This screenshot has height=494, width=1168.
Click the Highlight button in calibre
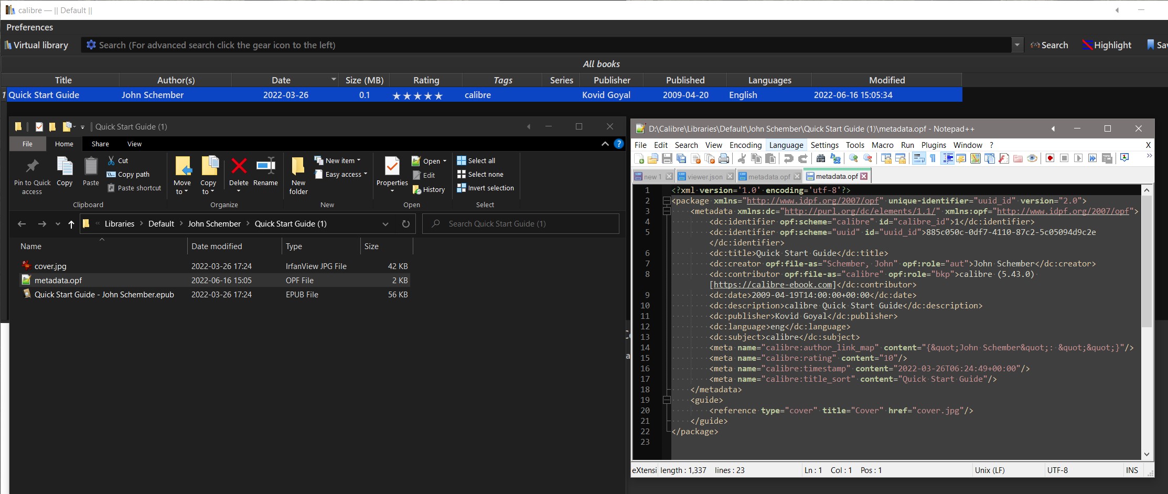pos(1107,45)
